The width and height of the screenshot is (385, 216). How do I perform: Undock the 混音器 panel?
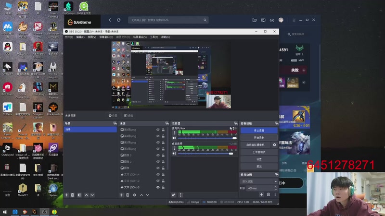click(236, 123)
